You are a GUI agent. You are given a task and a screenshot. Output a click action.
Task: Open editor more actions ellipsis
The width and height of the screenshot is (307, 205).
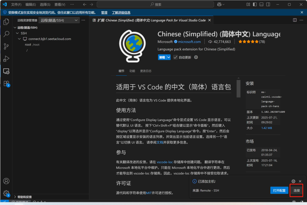click(301, 20)
